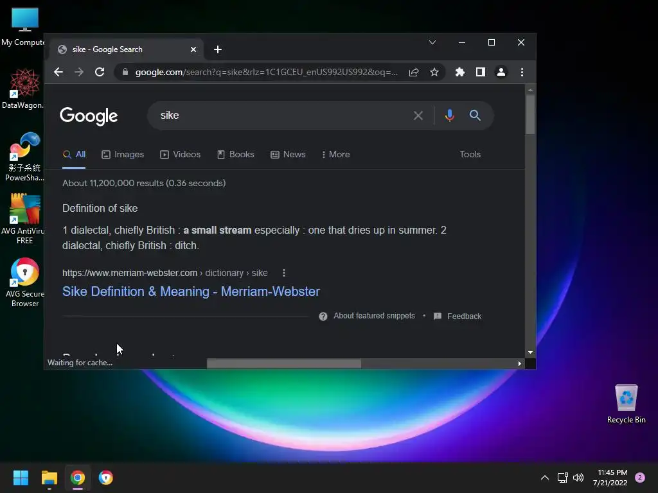Start voice search with microphone icon
Image resolution: width=658 pixels, height=493 pixels.
449,116
